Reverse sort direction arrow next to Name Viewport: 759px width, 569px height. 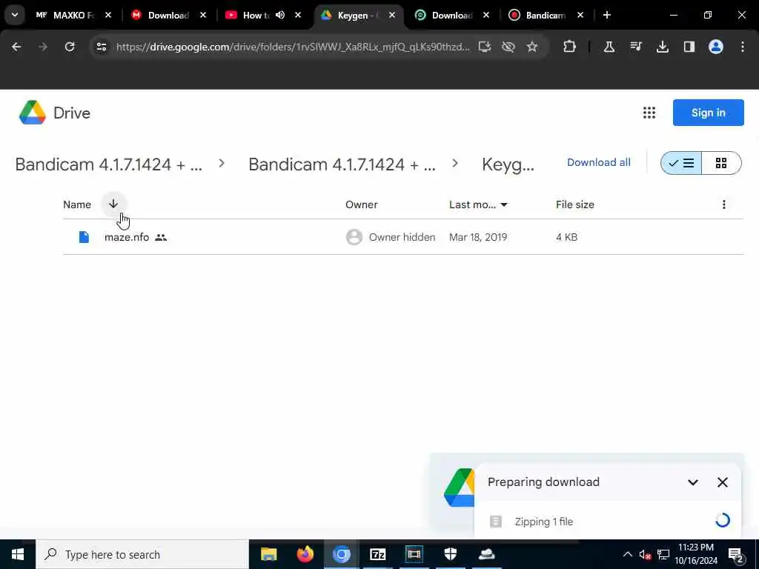pyautogui.click(x=113, y=204)
